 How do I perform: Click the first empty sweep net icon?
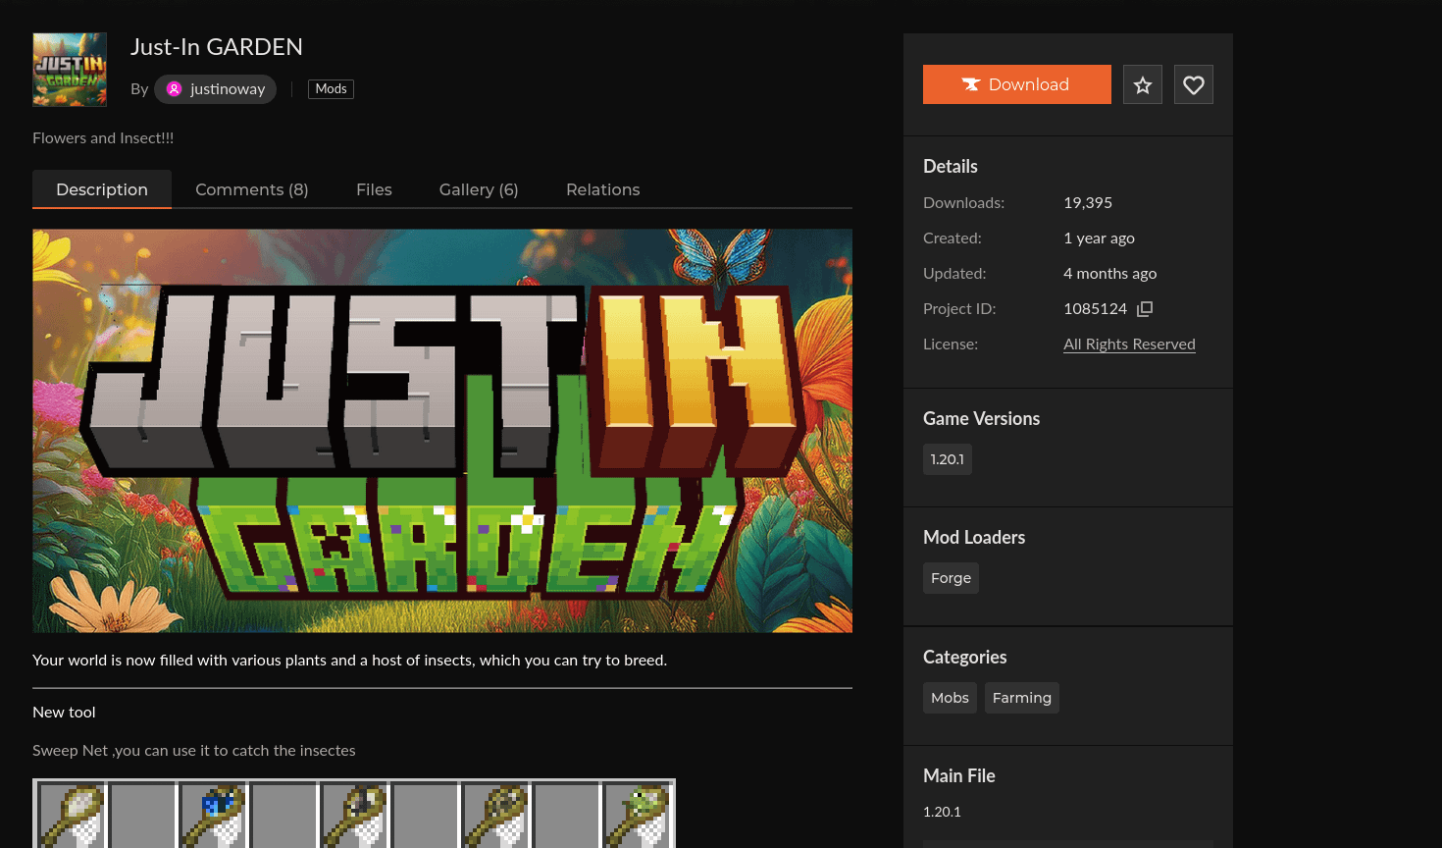click(x=73, y=815)
